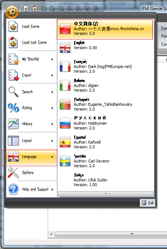Screen dimensions: 167x249
Task: Expand the Layout submenu arrow
Action: click(x=52, y=141)
